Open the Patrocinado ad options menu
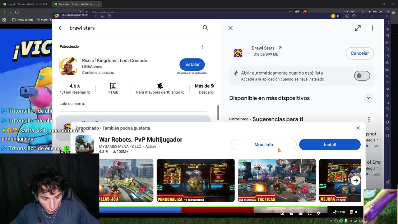This screenshot has height=224, width=398. [x=203, y=47]
